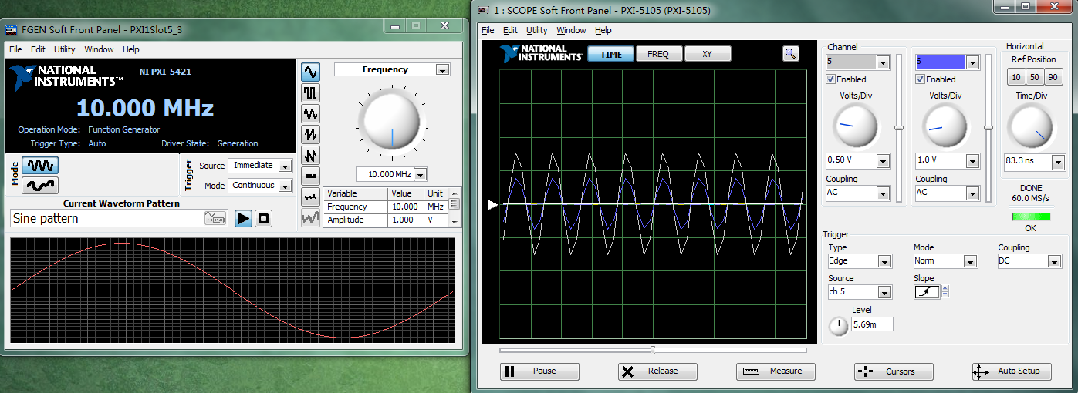Select the square waveform icon in FGEN

310,93
